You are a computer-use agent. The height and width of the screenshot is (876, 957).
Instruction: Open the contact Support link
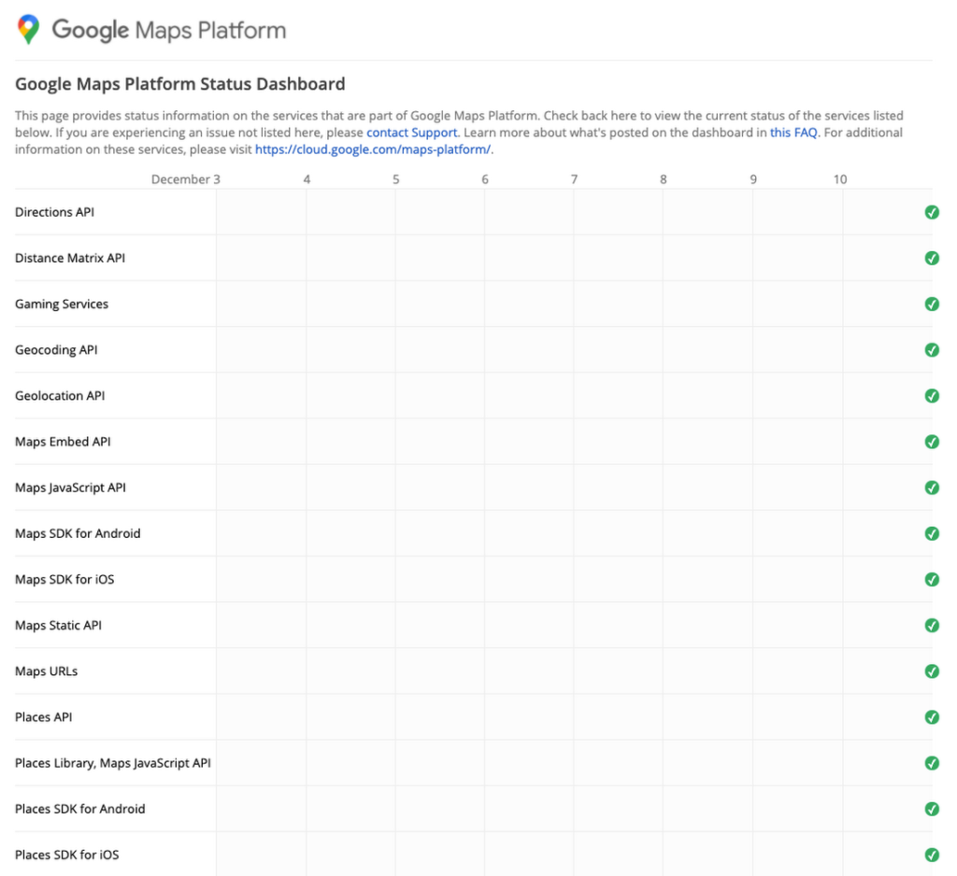pyautogui.click(x=411, y=133)
